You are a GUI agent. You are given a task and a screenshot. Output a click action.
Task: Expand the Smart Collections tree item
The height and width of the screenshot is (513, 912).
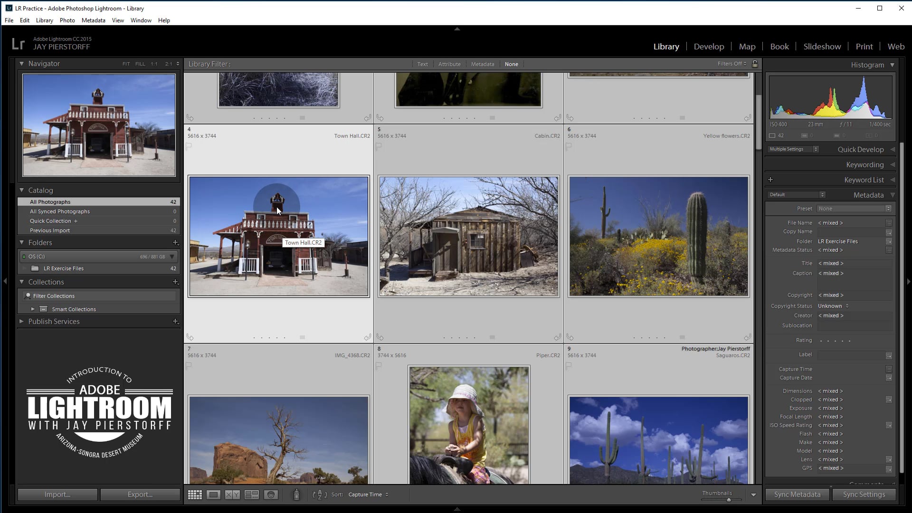[33, 309]
